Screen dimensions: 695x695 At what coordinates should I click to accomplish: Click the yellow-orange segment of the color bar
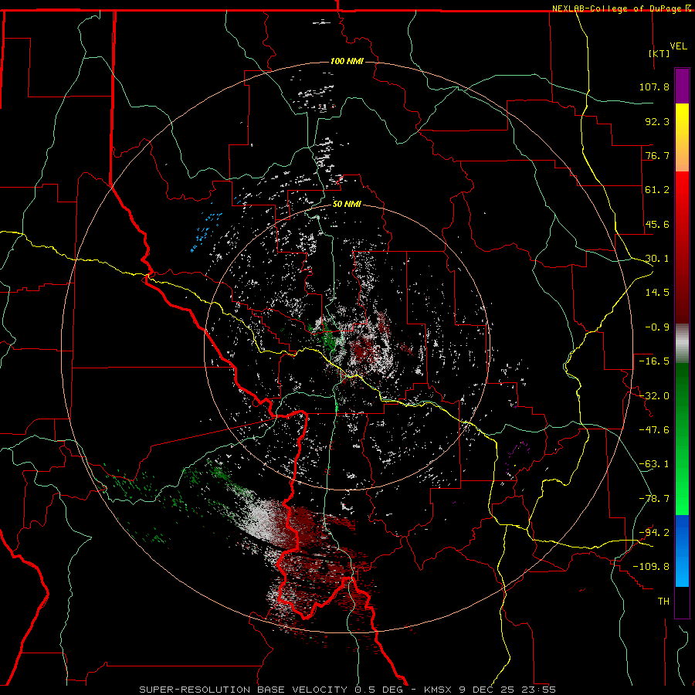682,137
